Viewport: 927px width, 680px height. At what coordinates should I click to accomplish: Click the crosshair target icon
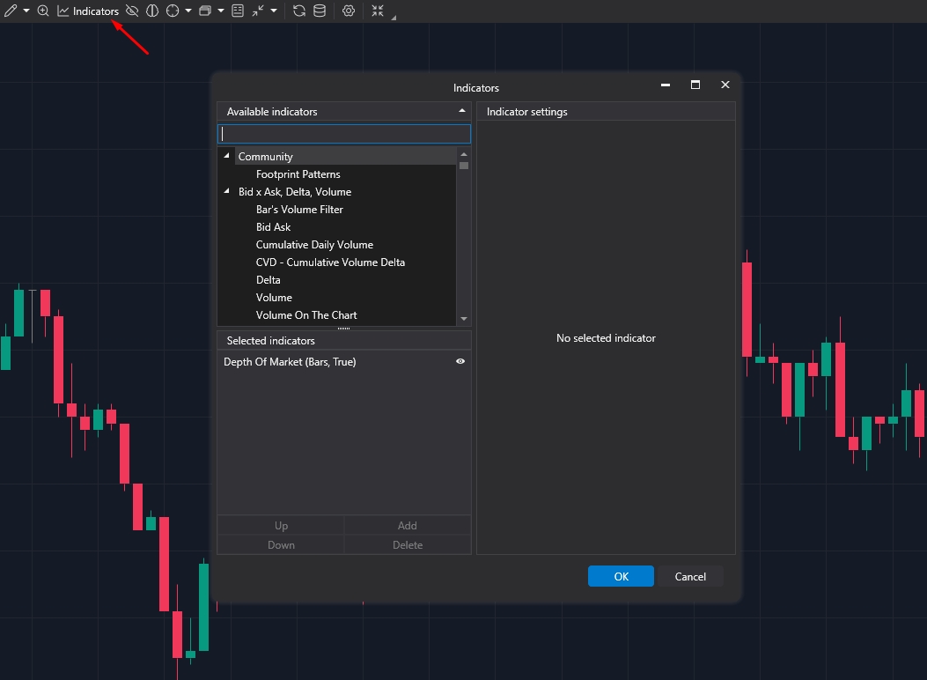tap(173, 11)
